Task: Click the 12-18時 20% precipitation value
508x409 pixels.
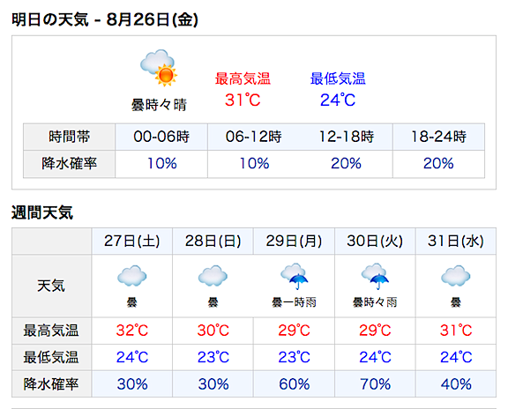Action: 346,163
